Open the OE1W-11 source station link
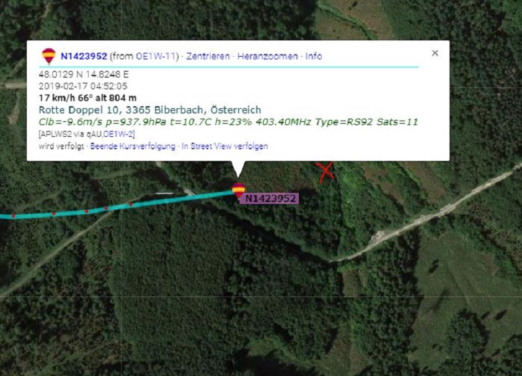 coord(155,56)
